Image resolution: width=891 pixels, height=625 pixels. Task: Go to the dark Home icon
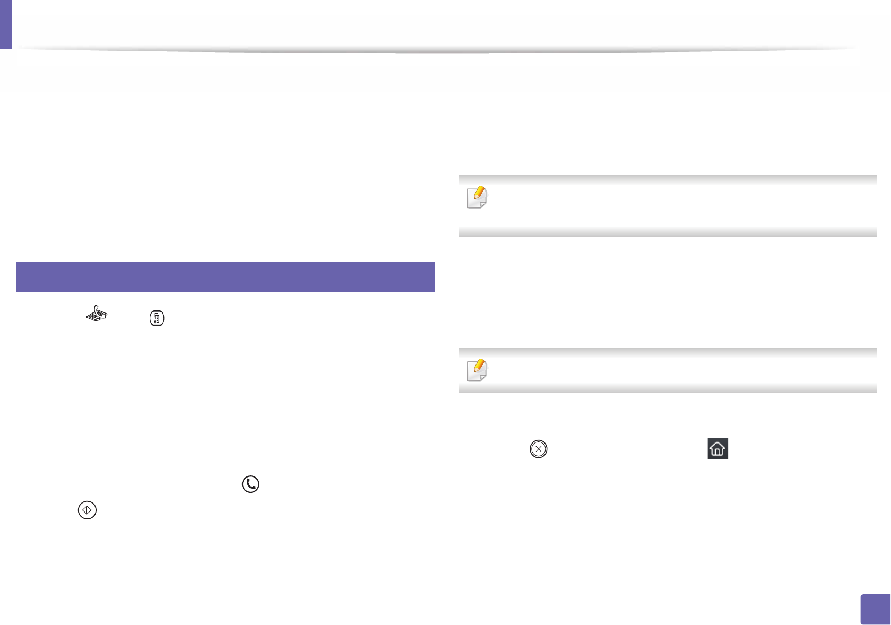click(x=717, y=449)
